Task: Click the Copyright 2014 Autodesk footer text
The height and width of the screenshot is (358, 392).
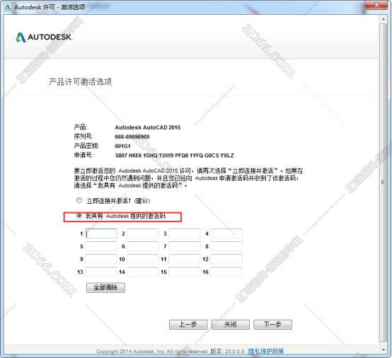Action: (x=151, y=352)
